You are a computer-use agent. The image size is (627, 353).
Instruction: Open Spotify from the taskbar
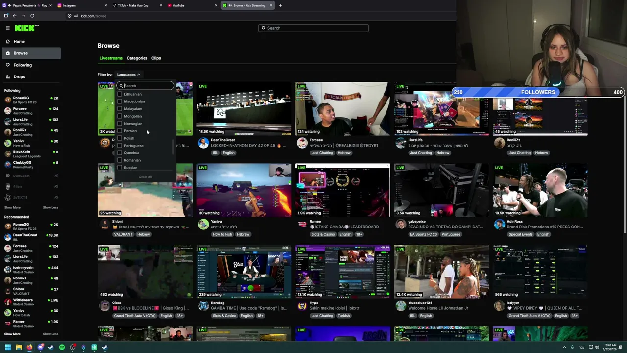point(62,347)
